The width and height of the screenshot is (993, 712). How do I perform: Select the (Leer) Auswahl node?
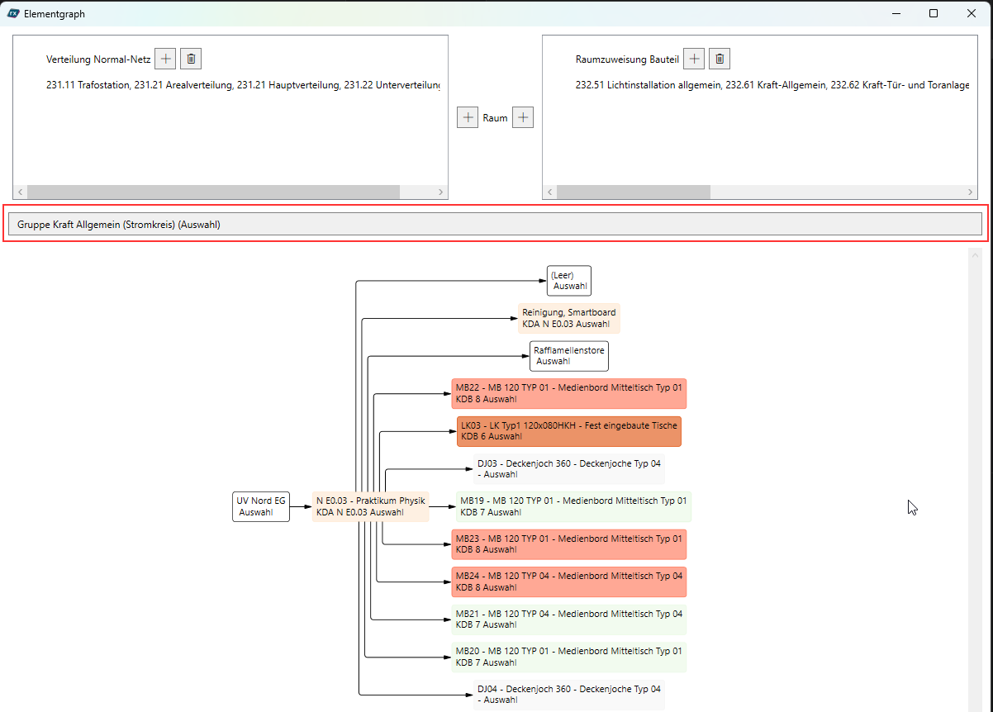tap(569, 281)
